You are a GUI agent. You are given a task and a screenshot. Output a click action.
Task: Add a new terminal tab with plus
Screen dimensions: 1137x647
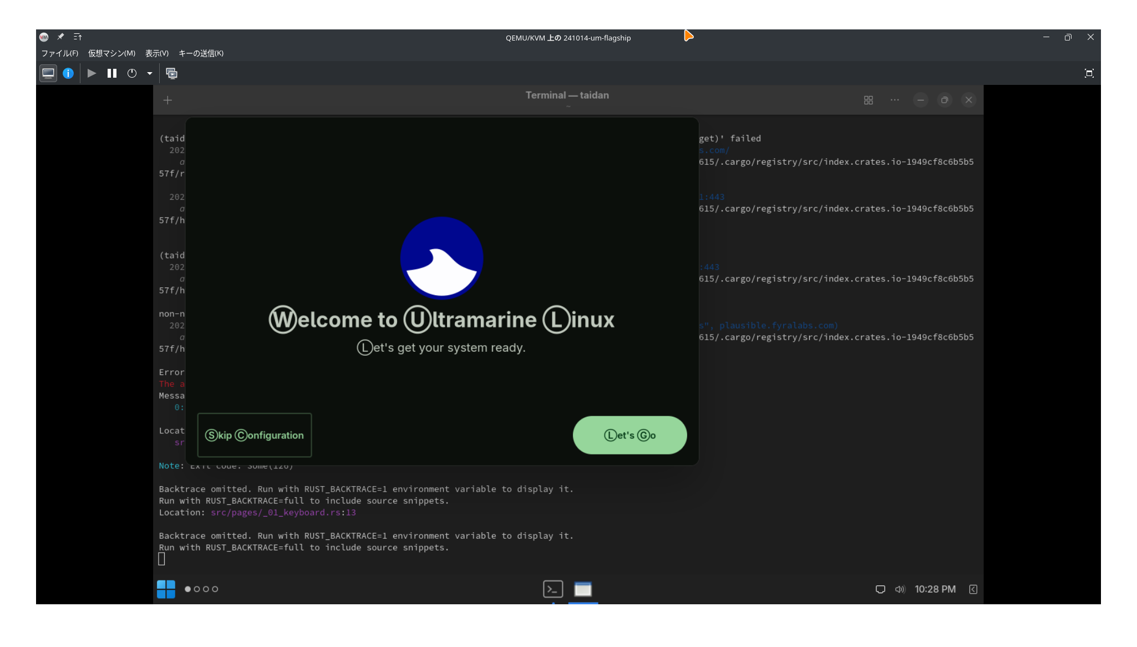(167, 100)
